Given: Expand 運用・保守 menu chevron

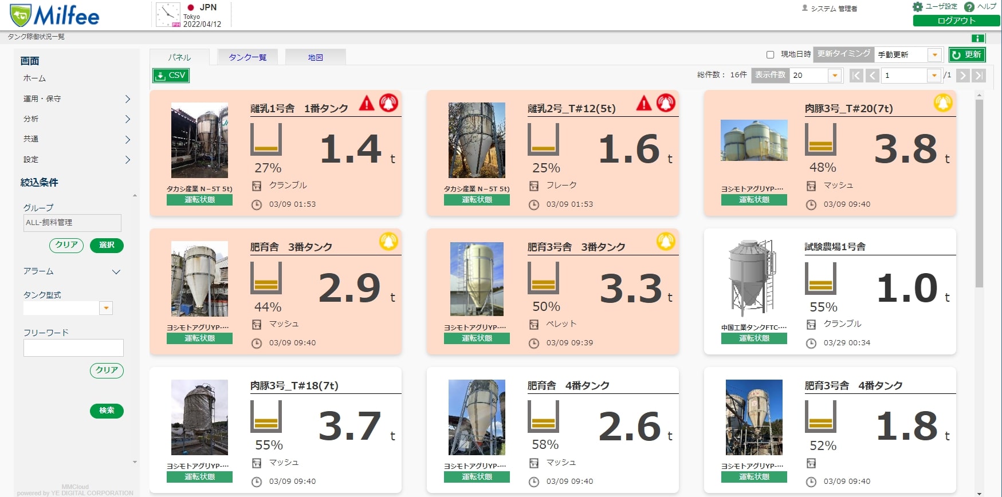Looking at the screenshot, I should (128, 99).
